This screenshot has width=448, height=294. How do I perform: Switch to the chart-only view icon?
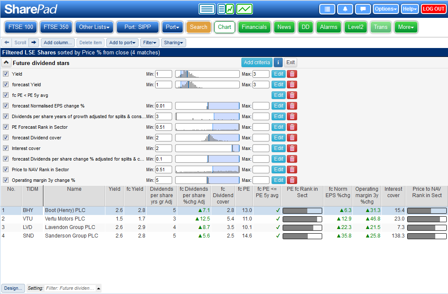(x=244, y=9)
